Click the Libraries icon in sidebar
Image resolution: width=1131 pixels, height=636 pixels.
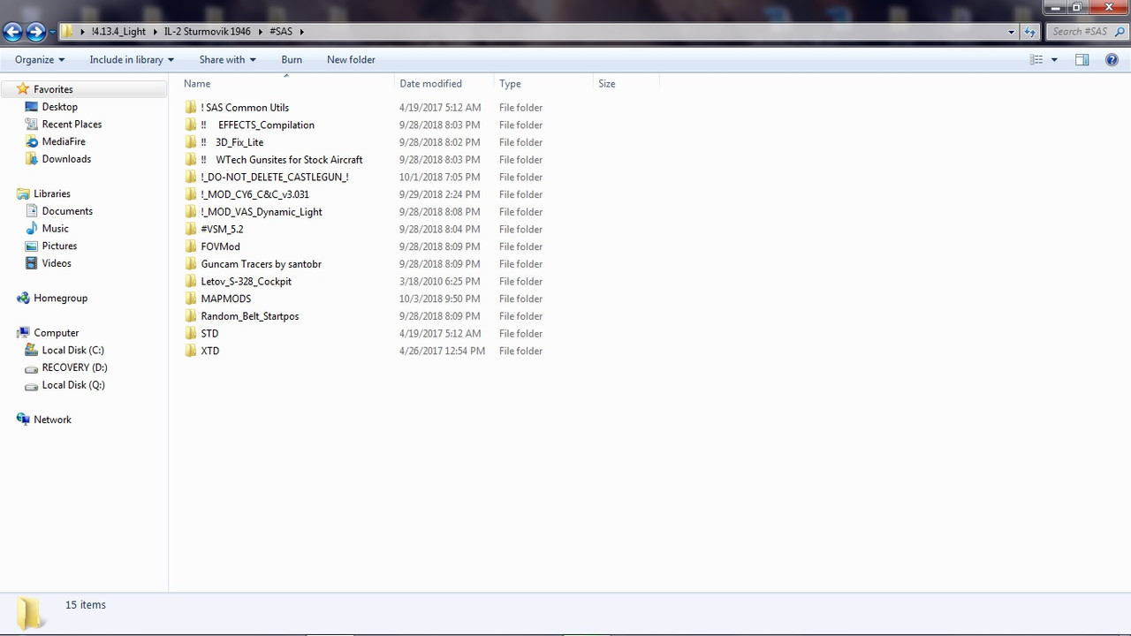23,193
